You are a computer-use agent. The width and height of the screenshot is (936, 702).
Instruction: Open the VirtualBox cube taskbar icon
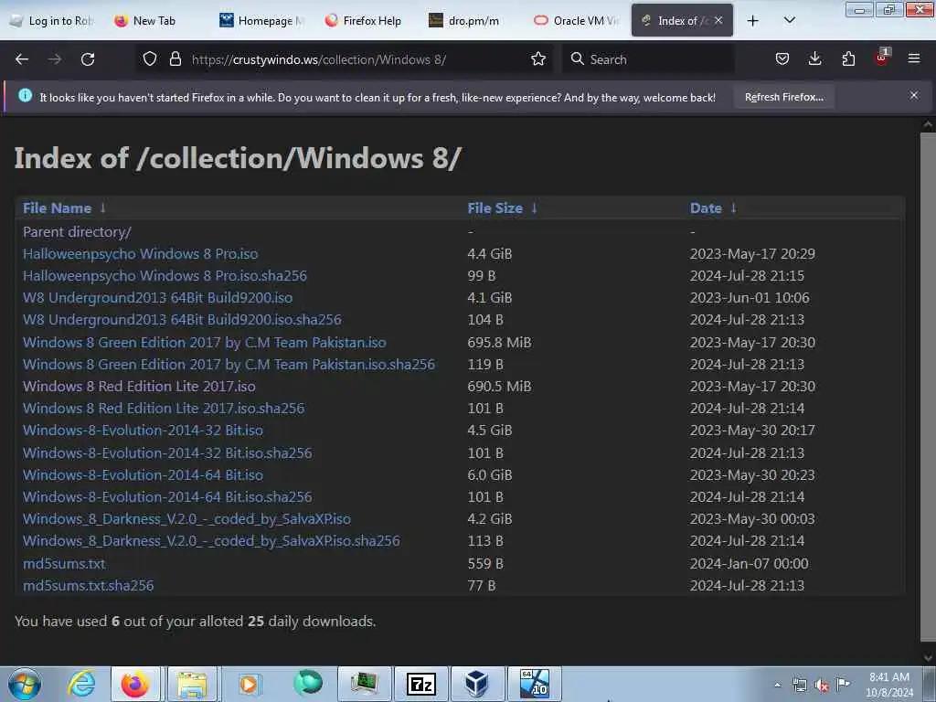click(x=476, y=684)
